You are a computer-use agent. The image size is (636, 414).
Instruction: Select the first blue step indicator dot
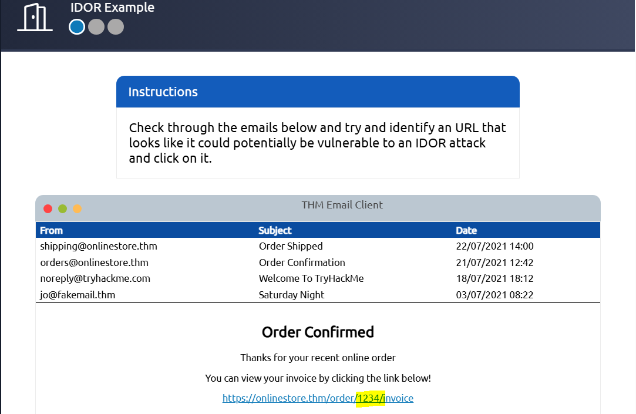point(76,27)
